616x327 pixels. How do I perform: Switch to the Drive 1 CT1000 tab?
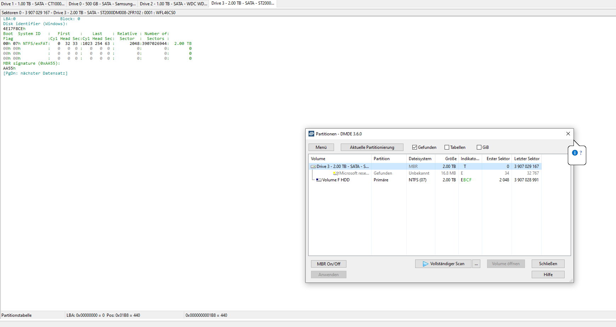pos(33,4)
